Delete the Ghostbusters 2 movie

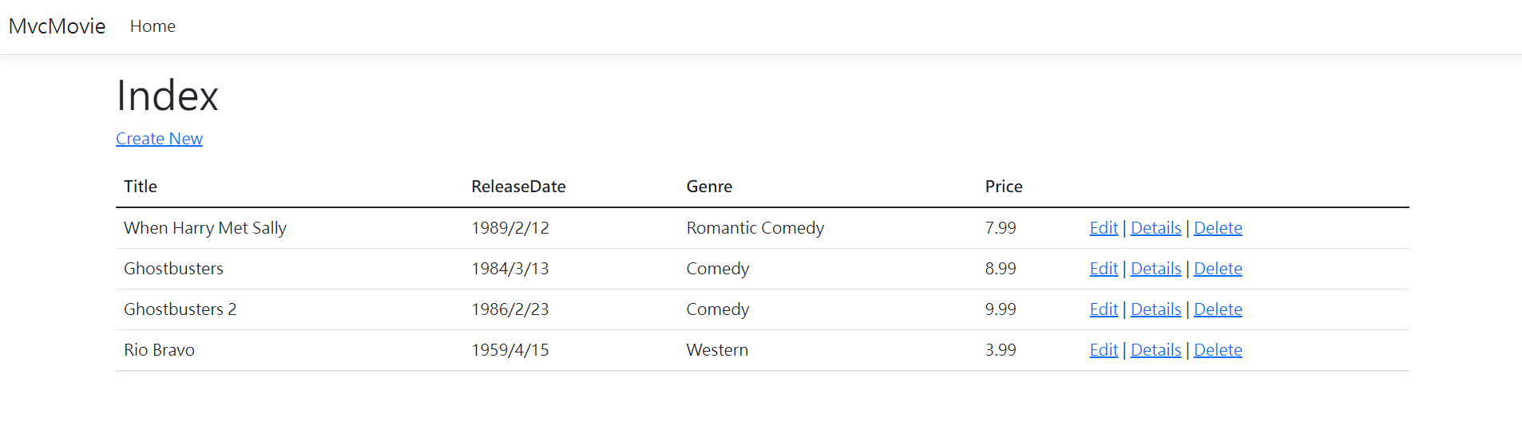tap(1218, 309)
